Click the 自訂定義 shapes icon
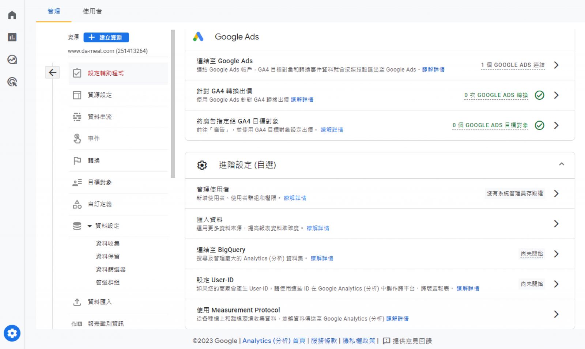The width and height of the screenshot is (585, 349). point(77,204)
